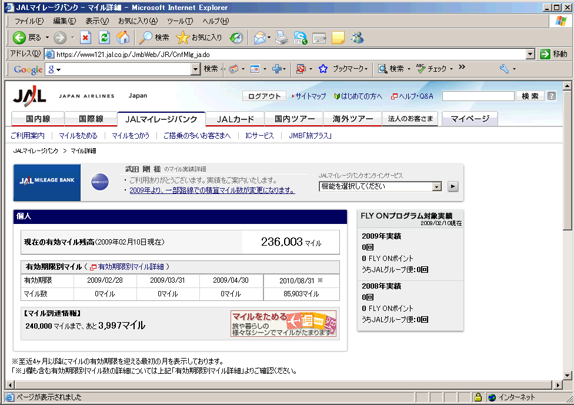Open the 2009年より mileage change notice link
This screenshot has height=405, width=574.
212,190
